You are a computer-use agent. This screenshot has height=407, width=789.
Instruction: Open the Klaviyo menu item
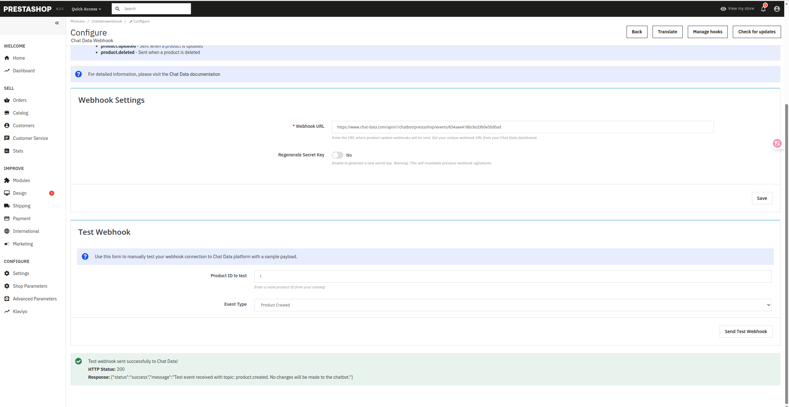(20, 312)
